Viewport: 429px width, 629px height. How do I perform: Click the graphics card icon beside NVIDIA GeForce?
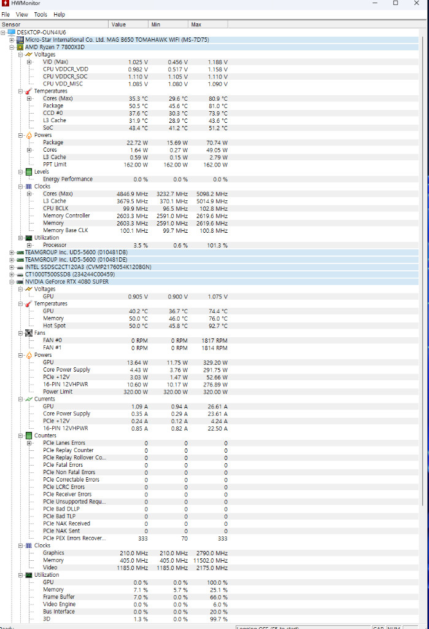pyautogui.click(x=20, y=282)
